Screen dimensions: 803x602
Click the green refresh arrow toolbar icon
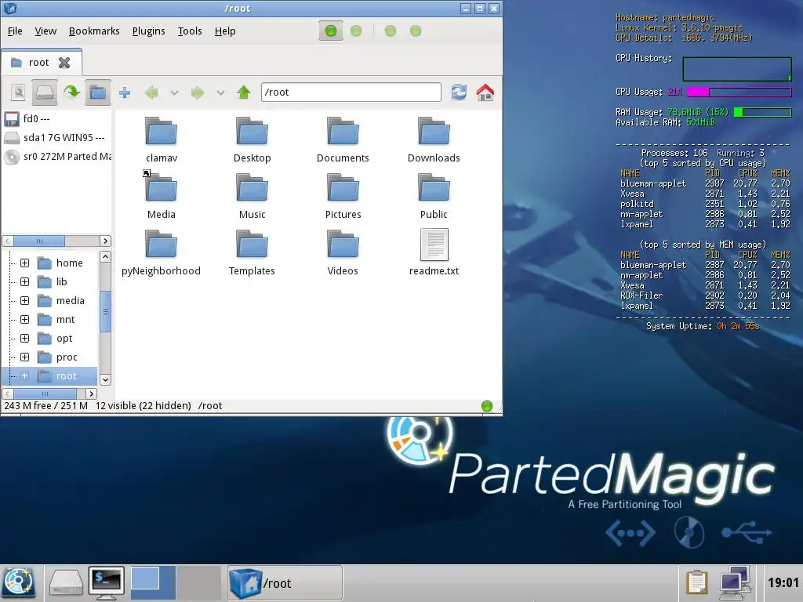tap(71, 92)
